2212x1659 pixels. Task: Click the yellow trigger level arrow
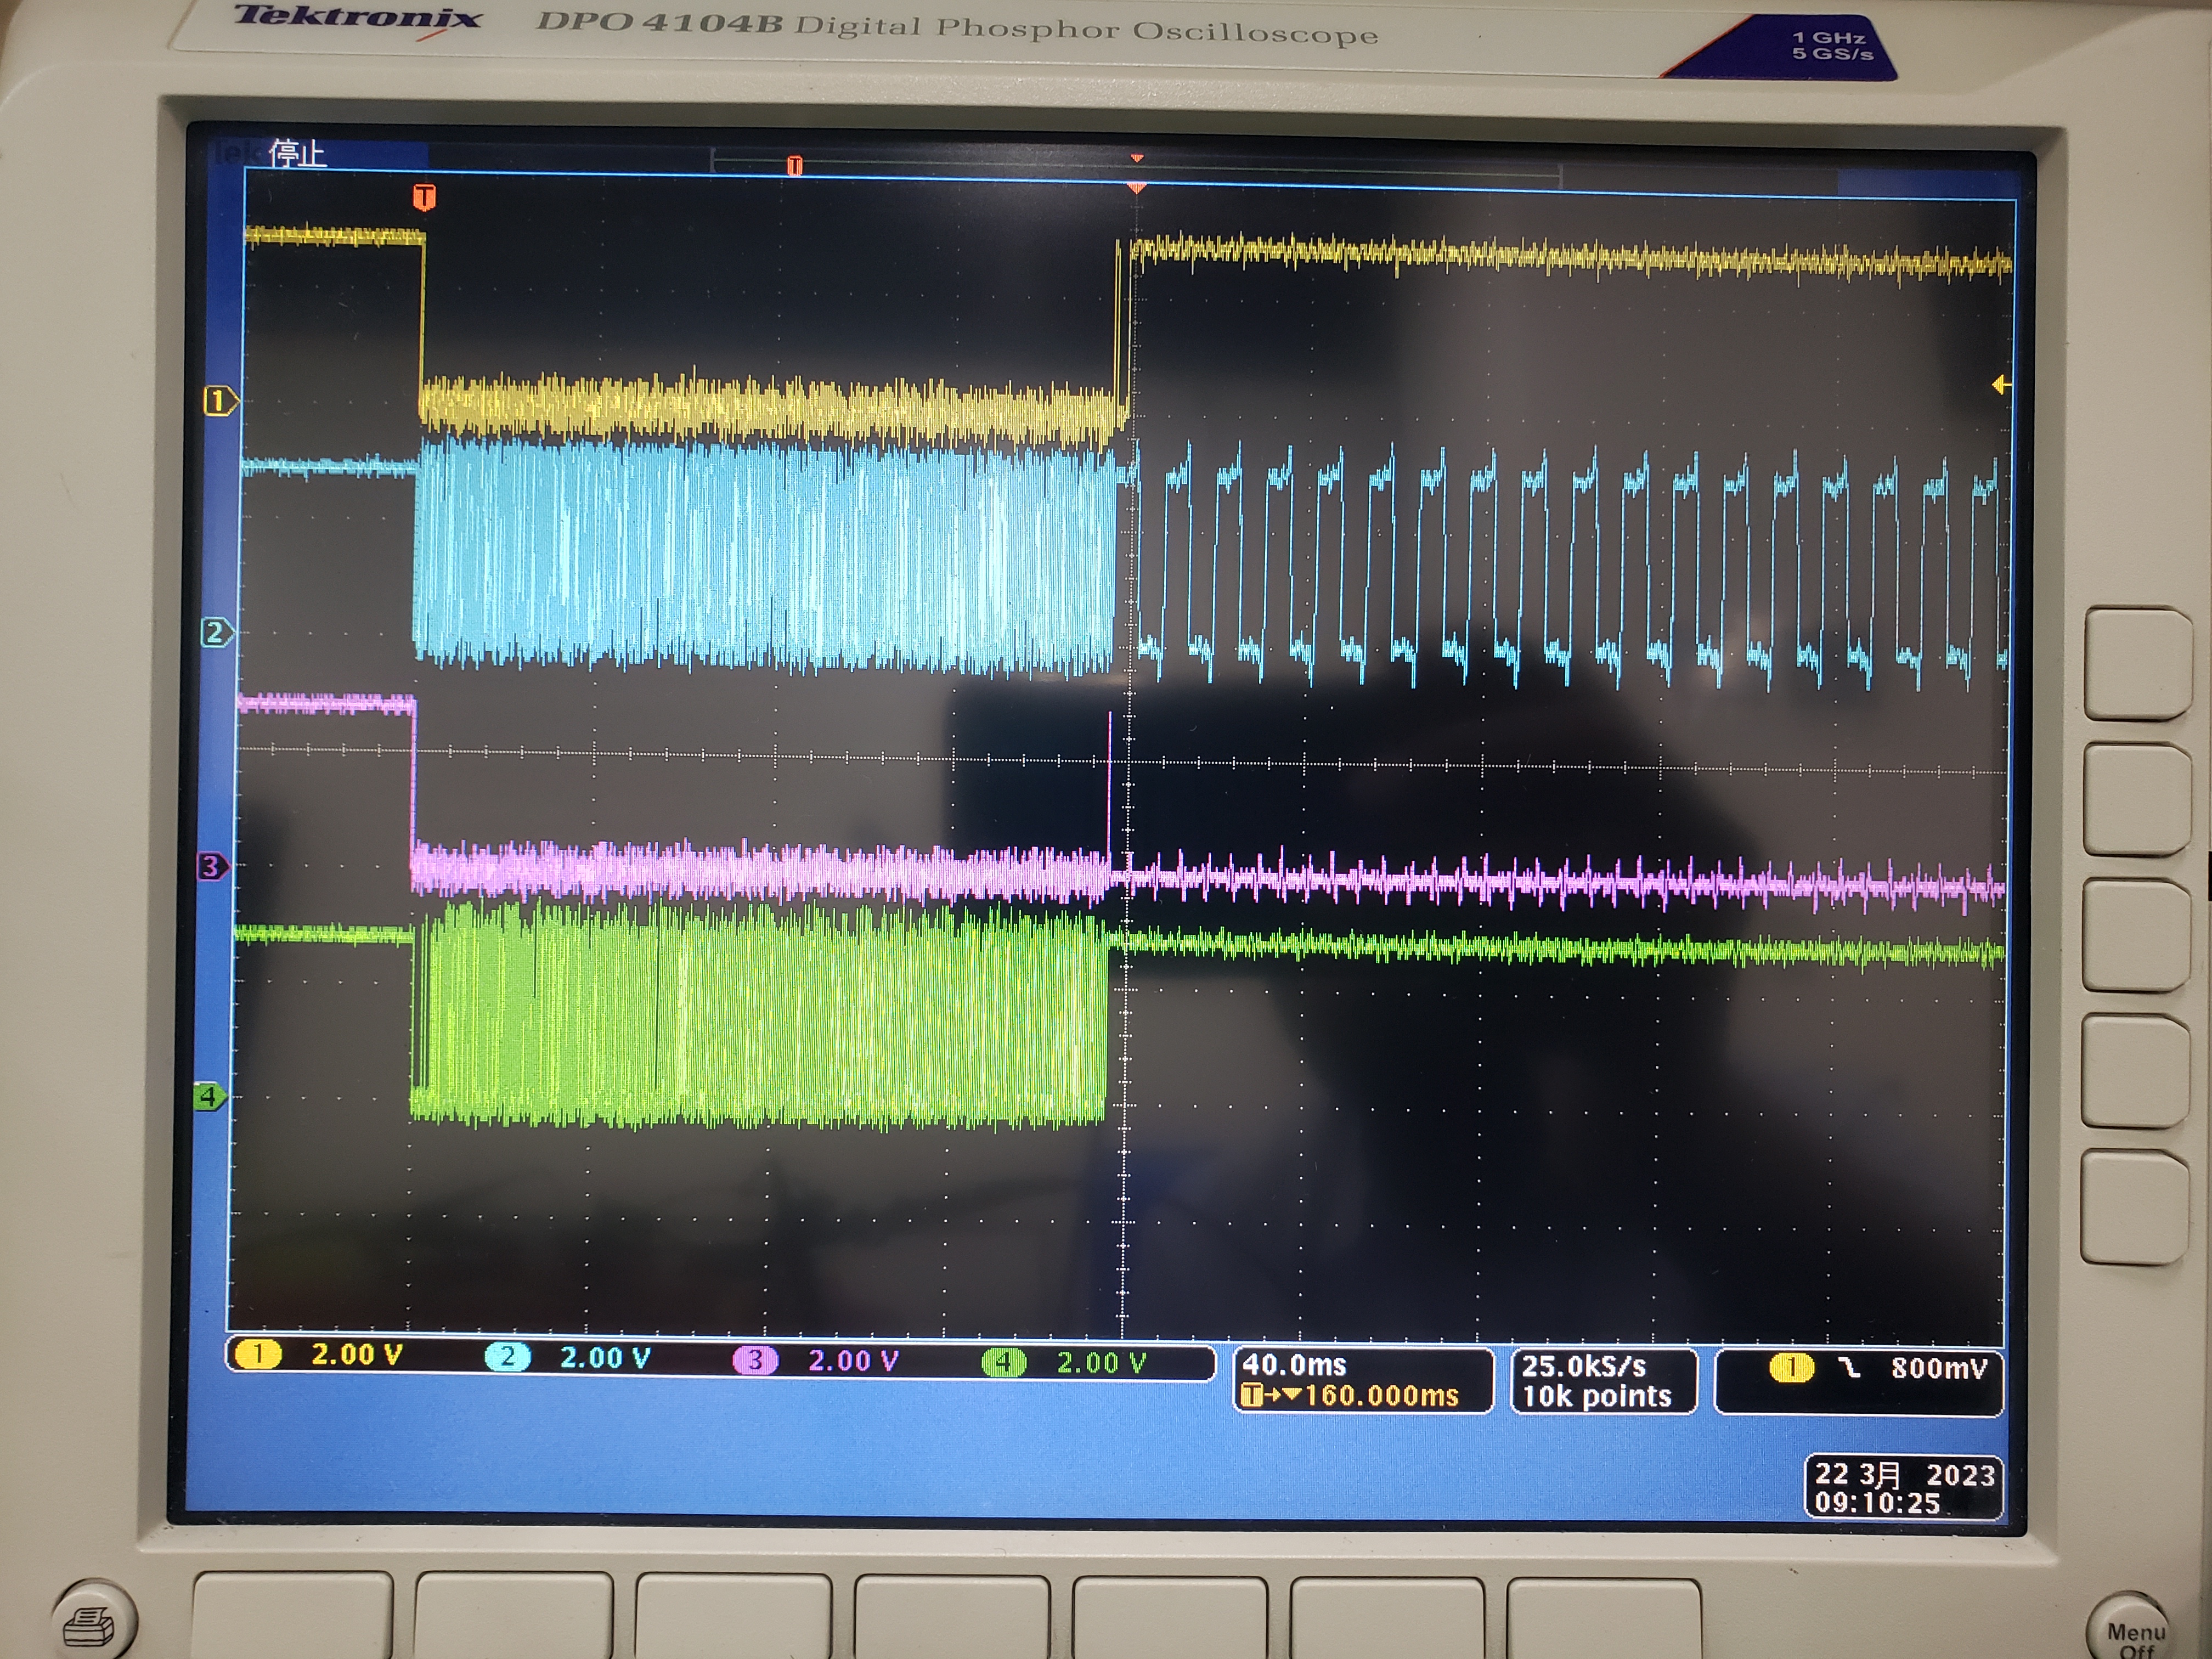coord(2001,384)
